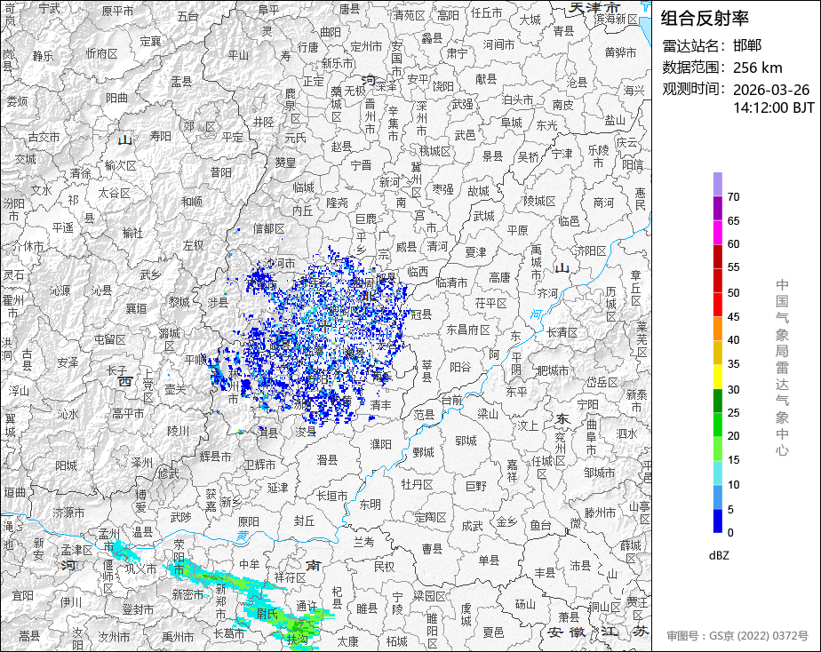Select the yellow 30–35 dBZ legend swatch
The image size is (821, 652).
pos(717,376)
